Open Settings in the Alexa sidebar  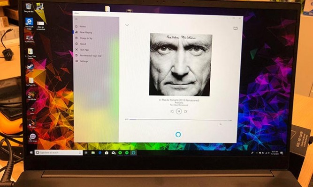coord(82,61)
